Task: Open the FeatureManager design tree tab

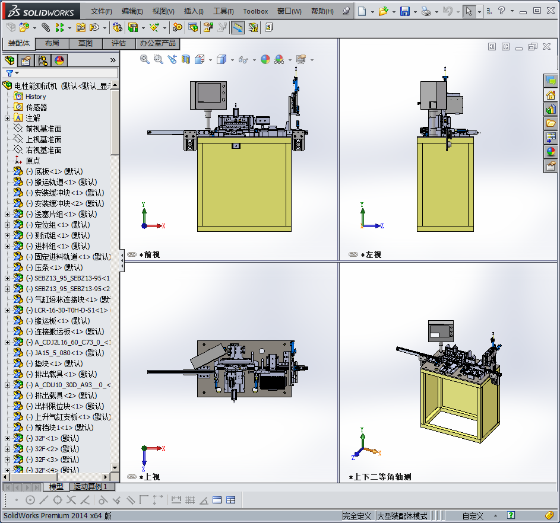Action: pos(10,60)
